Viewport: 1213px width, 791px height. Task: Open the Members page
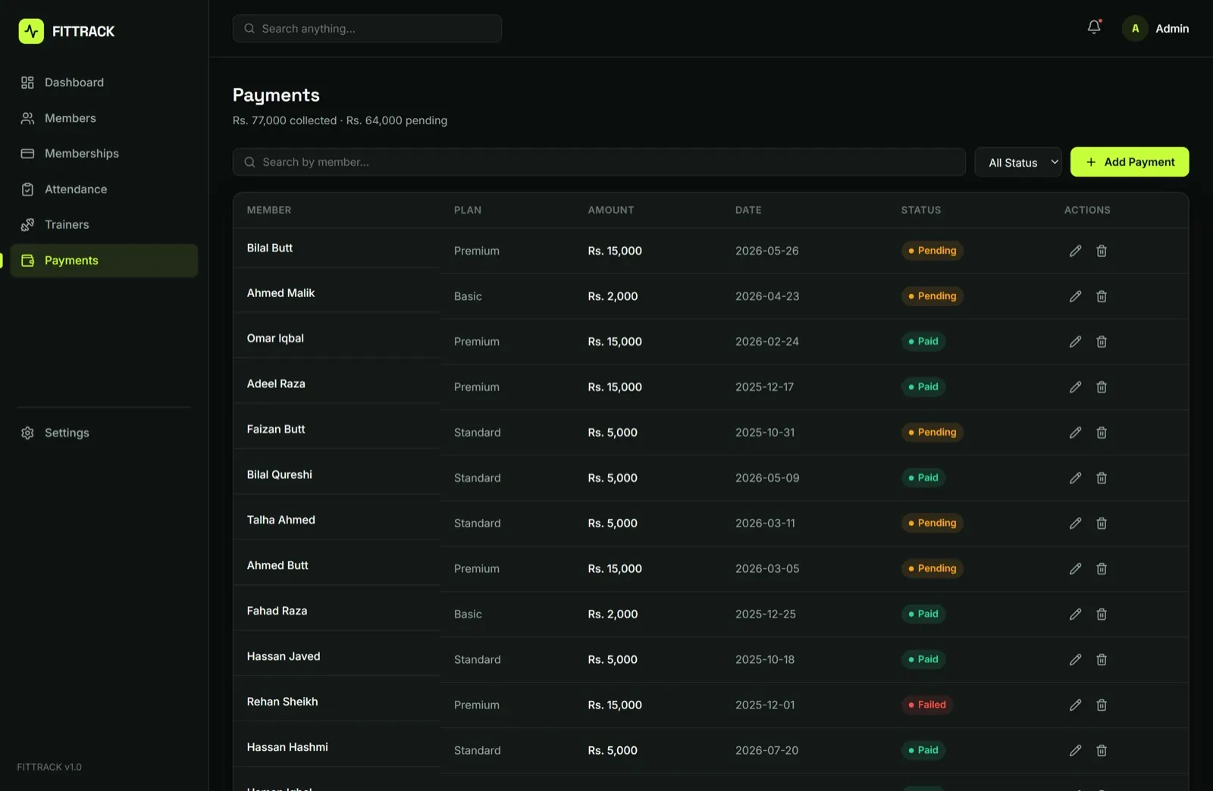pos(104,118)
